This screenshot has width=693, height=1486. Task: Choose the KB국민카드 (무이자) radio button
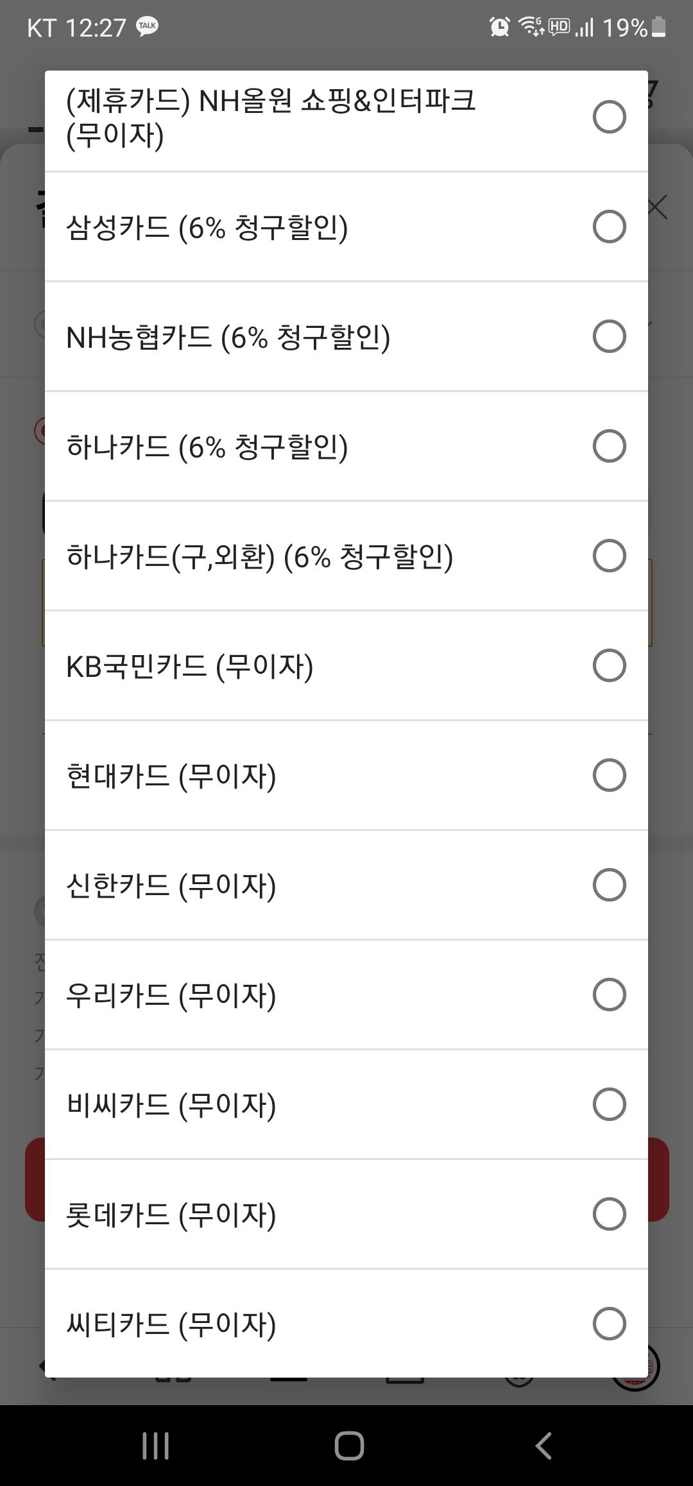click(609, 665)
